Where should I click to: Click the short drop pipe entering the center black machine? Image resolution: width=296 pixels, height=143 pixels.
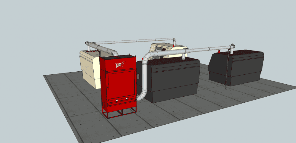(x=183, y=57)
